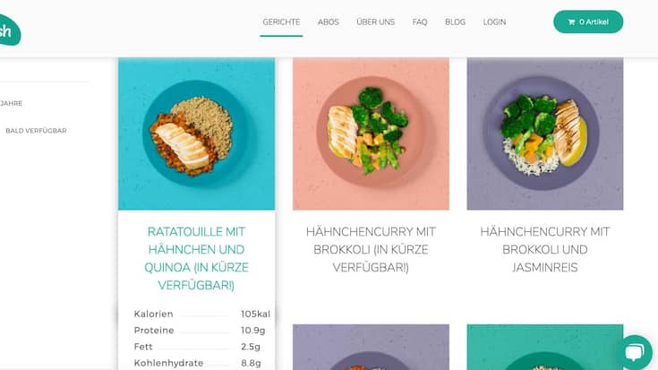Select the BALD VERFÜGBAR filter
This screenshot has width=658, height=370.
coord(36,131)
